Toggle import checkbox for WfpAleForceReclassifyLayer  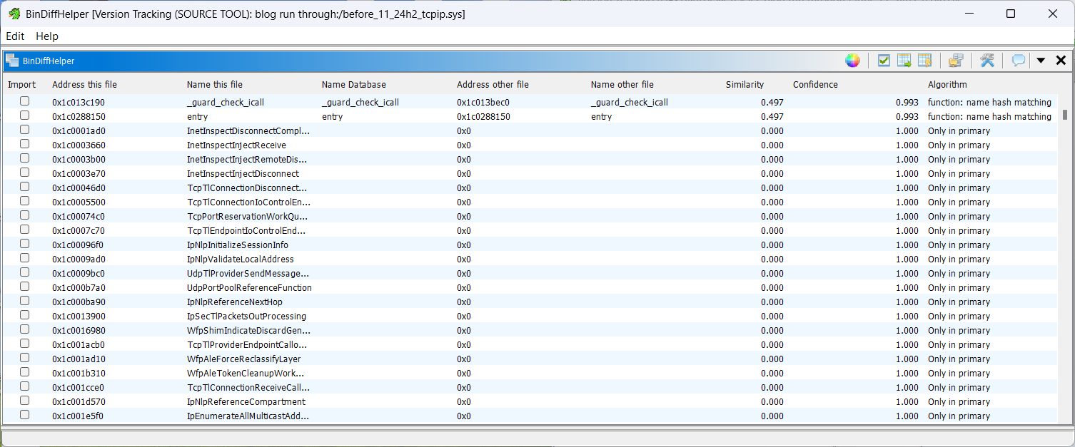click(24, 358)
